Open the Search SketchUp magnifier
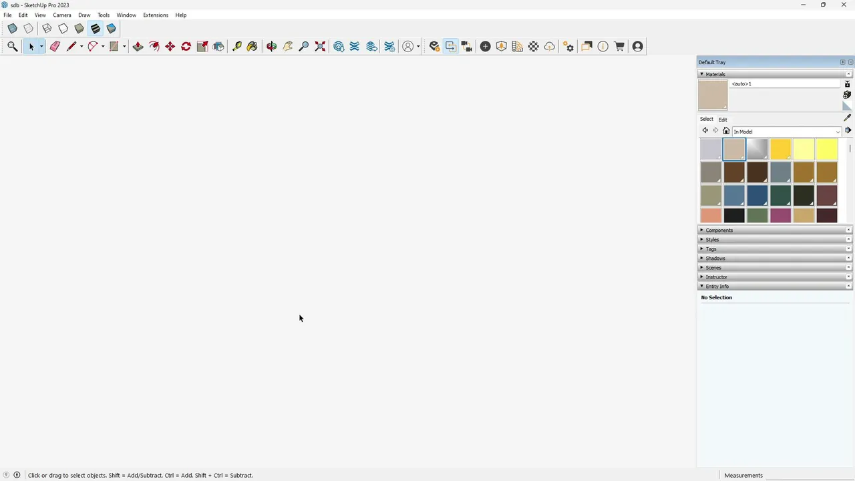Screen dimensions: 855x481 (x=12, y=46)
